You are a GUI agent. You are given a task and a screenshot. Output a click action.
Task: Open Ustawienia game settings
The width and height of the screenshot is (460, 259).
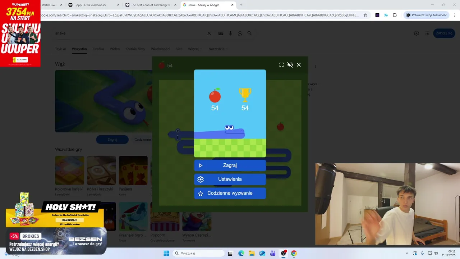click(230, 179)
